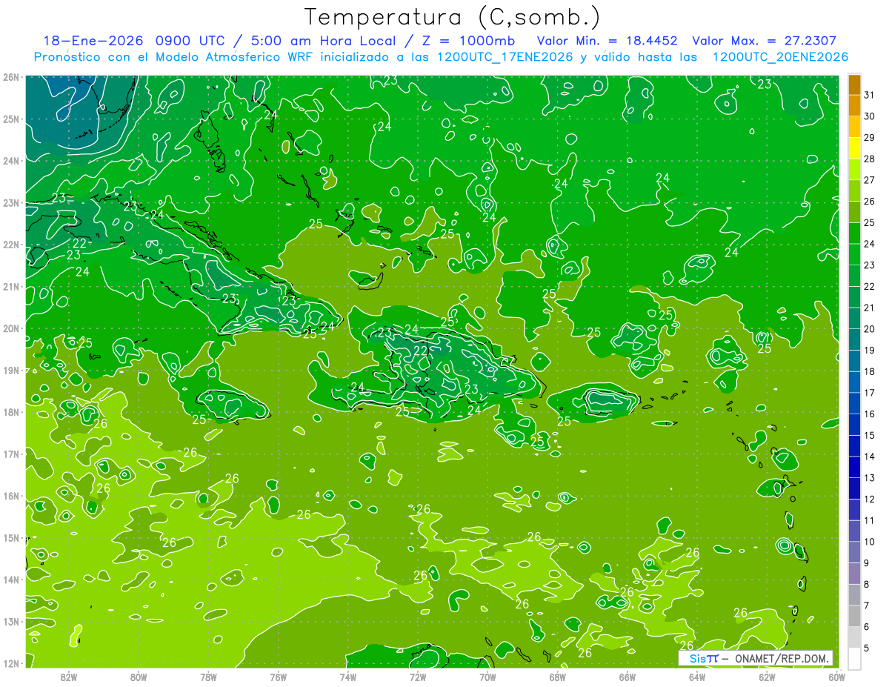Image resolution: width=889 pixels, height=687 pixels.
Task: Click the '72W' longitude axis label
Action: (x=418, y=677)
